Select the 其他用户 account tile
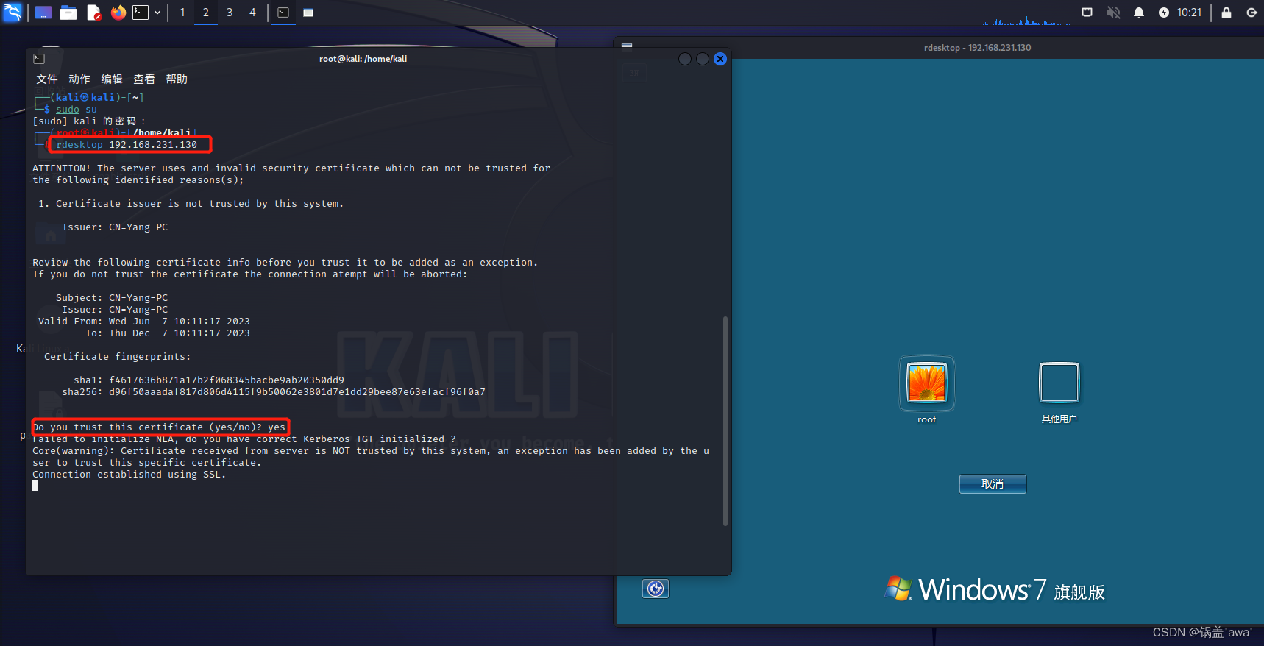Screen dimensions: 1264x646 click(1059, 383)
